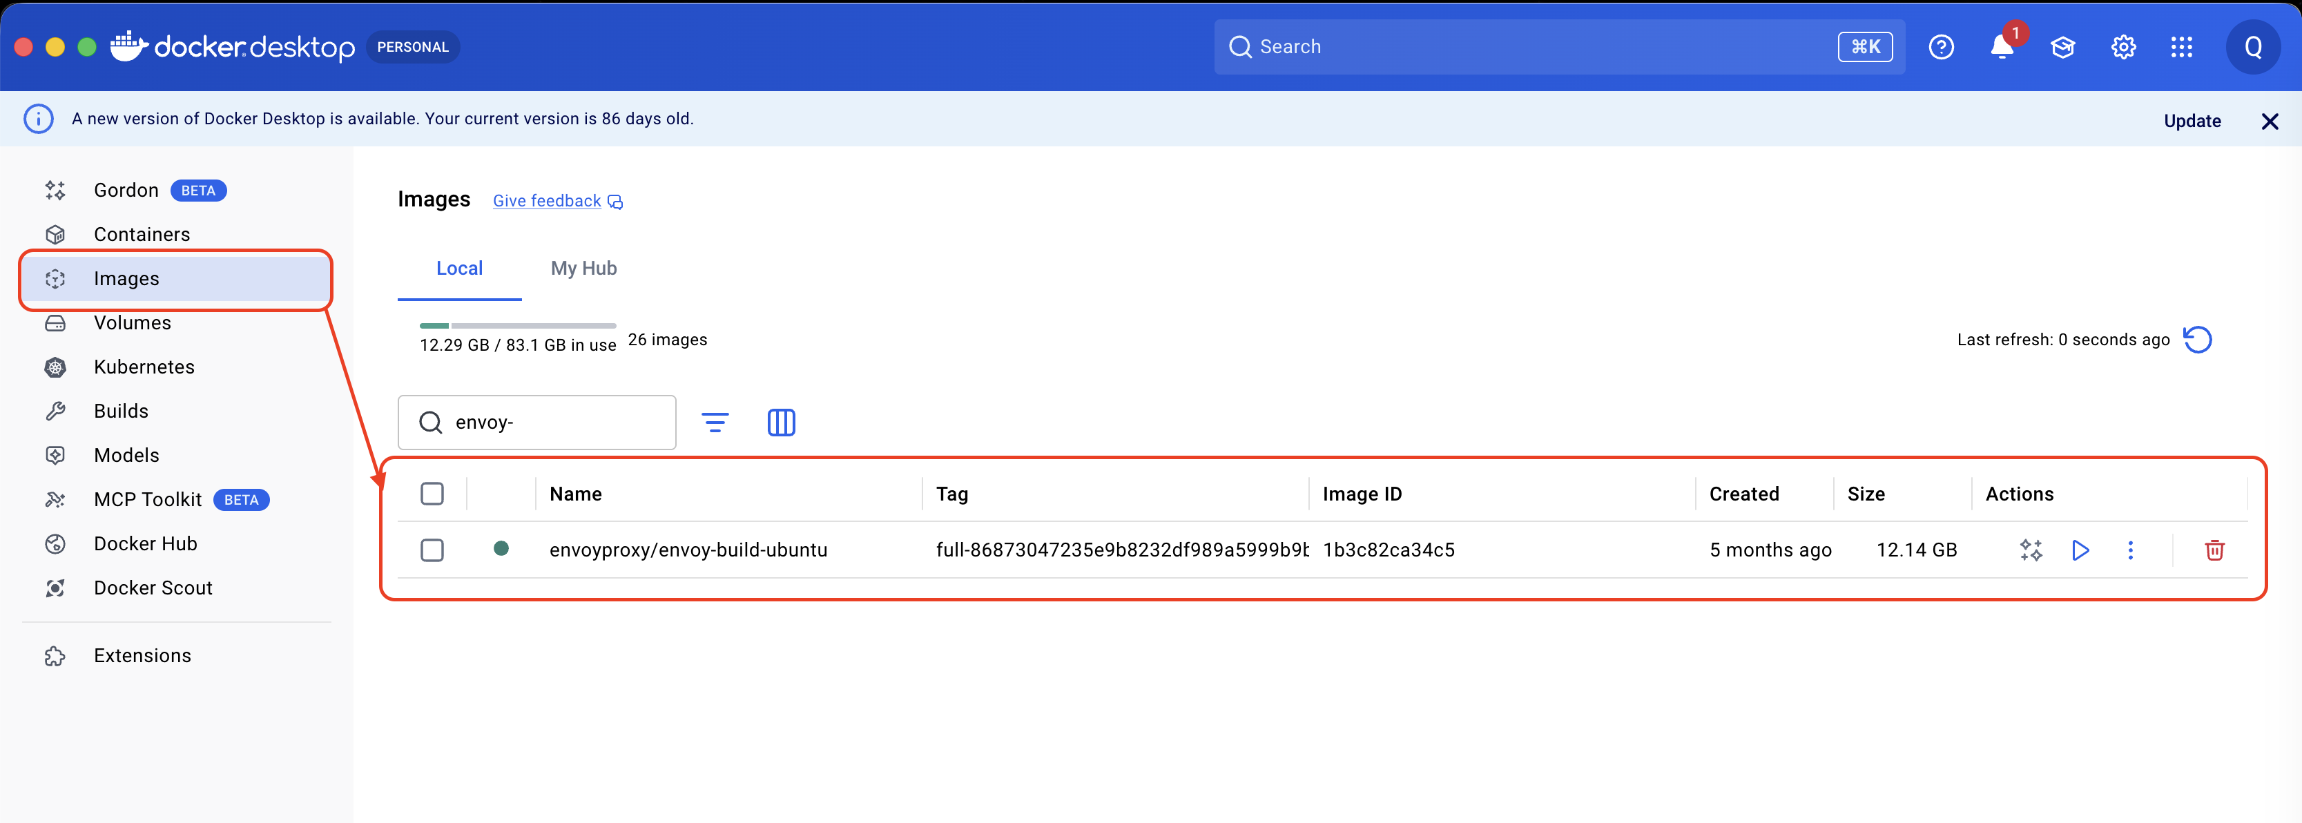Open the Containers section
This screenshot has height=823, width=2302.
click(177, 234)
